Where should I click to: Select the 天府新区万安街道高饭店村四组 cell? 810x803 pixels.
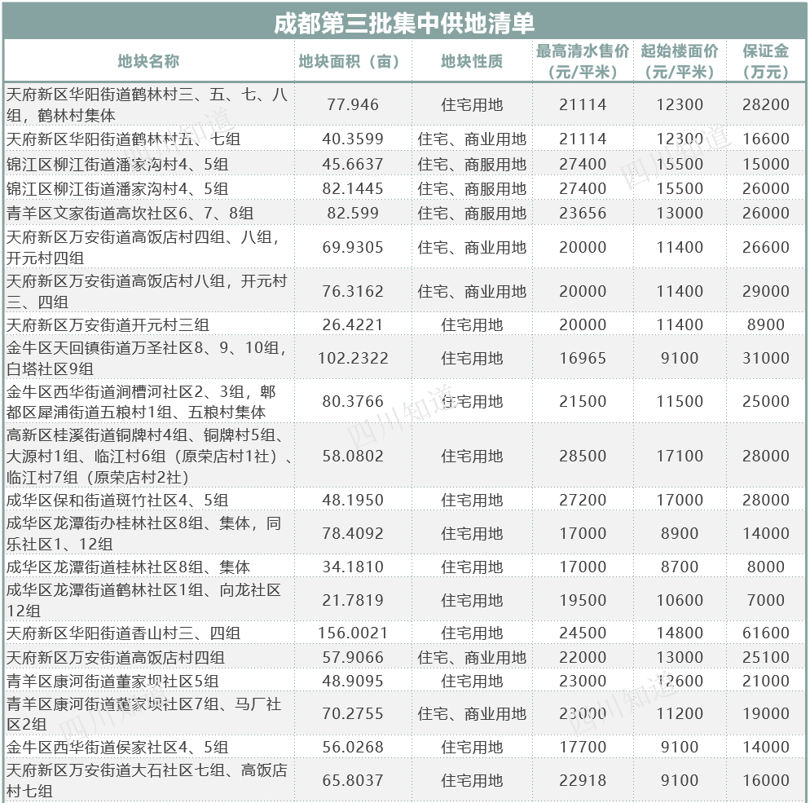tap(115, 657)
